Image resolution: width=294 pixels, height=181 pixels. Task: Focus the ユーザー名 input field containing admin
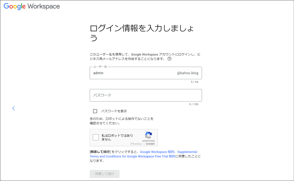146,73
